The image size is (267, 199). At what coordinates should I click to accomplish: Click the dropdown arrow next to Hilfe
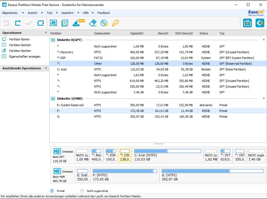tap(93, 13)
